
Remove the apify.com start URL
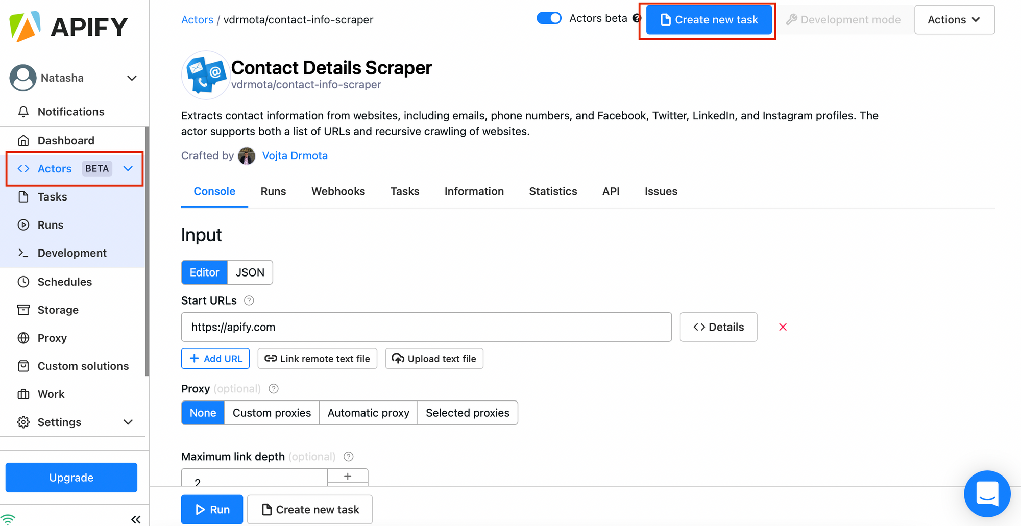[x=783, y=327]
